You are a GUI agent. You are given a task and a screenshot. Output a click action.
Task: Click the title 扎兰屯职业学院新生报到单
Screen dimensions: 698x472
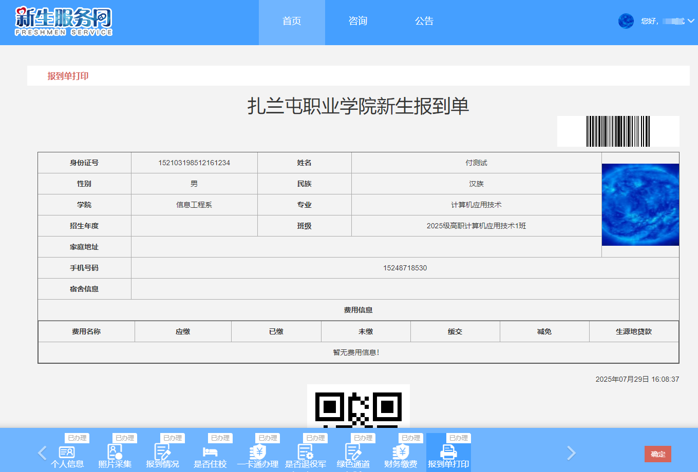click(x=359, y=106)
